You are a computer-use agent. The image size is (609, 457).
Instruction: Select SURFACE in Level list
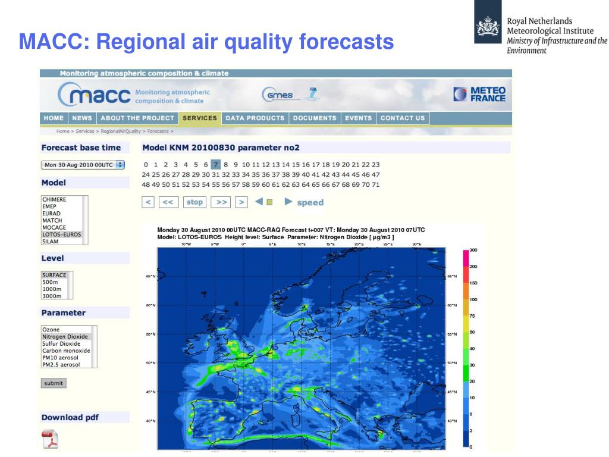(x=55, y=275)
